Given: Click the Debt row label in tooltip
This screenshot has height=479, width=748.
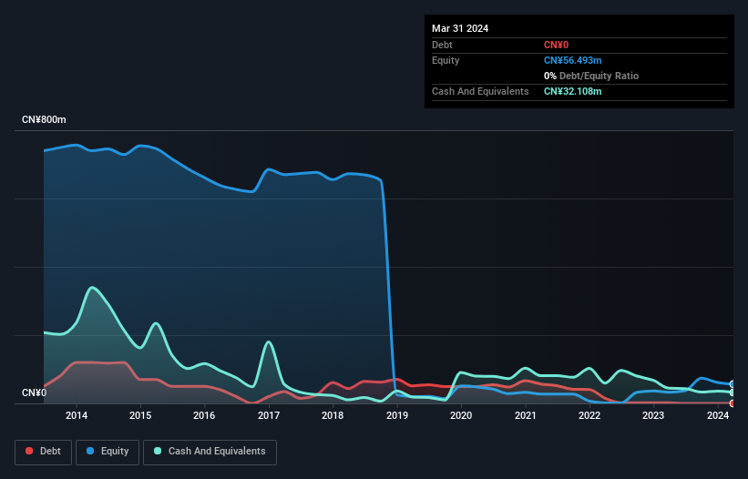Looking at the screenshot, I should pos(442,45).
